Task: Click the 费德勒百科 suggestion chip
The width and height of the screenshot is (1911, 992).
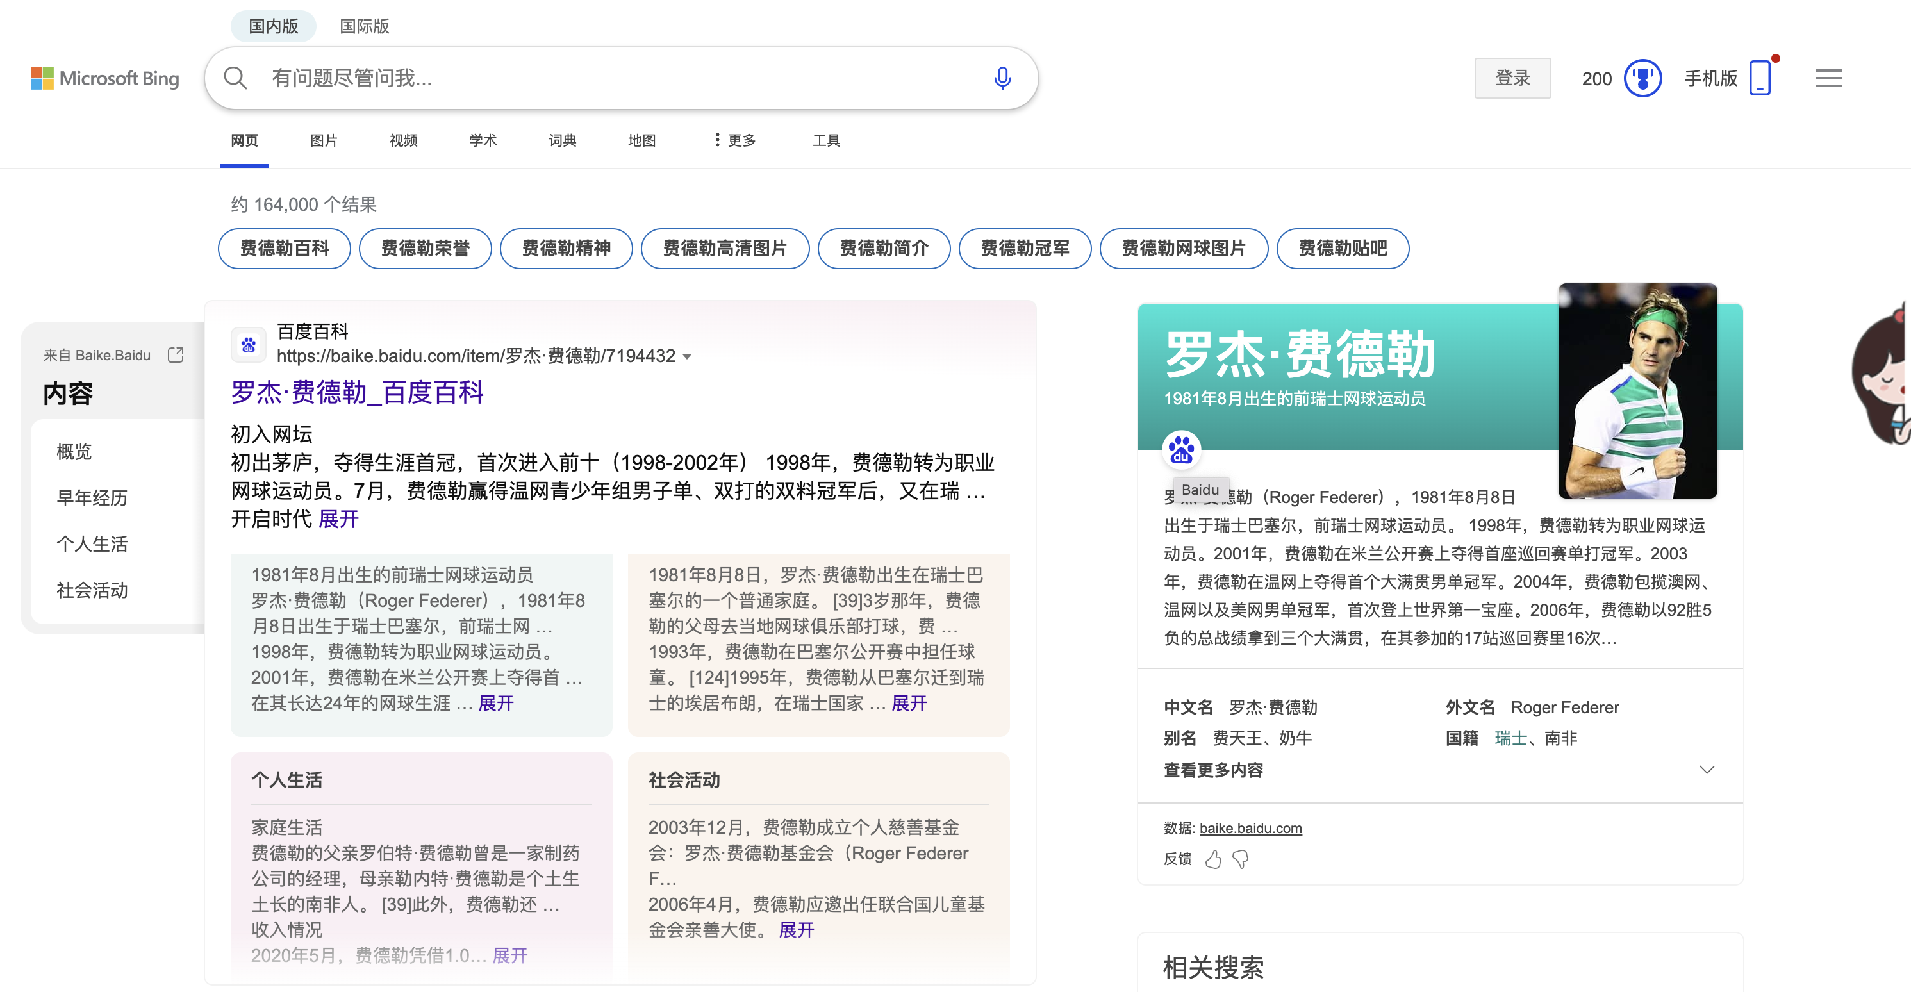Action: click(x=284, y=249)
